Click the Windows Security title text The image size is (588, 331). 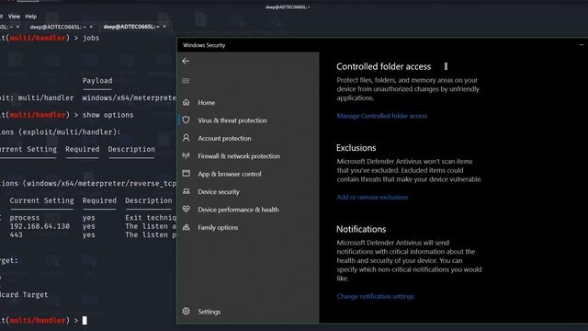[x=204, y=45]
